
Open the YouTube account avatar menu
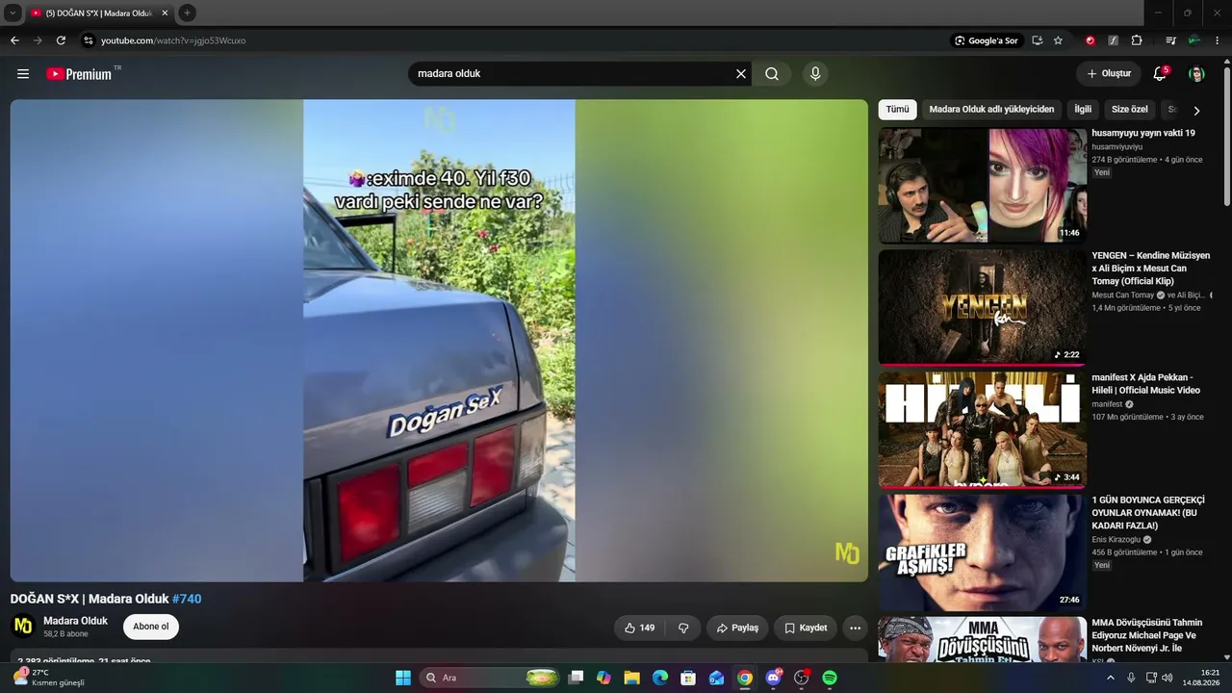[1196, 74]
